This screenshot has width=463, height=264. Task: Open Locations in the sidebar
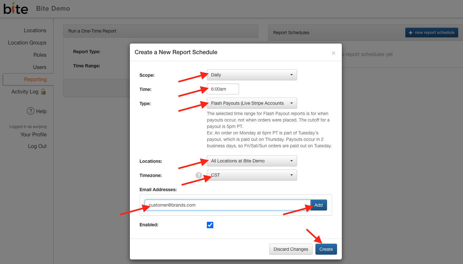35,30
